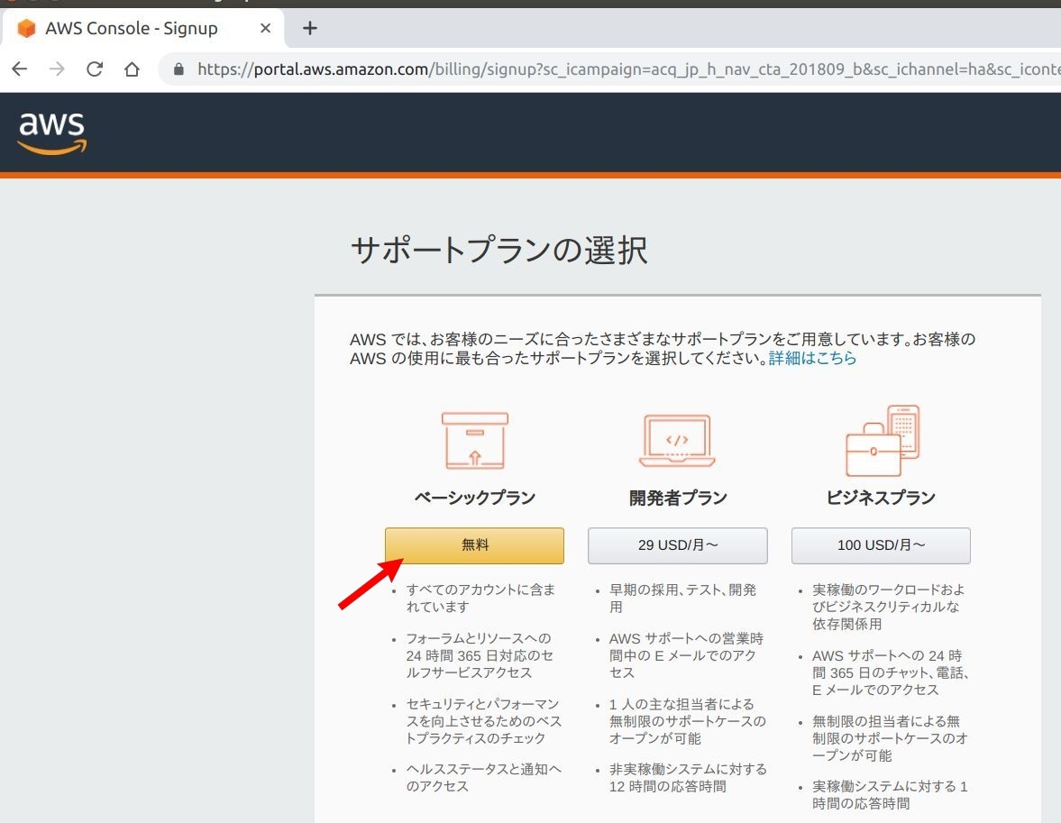Choose the free 無料 basic plan button
Viewport: 1061px width, 823px height.
pyautogui.click(x=474, y=545)
